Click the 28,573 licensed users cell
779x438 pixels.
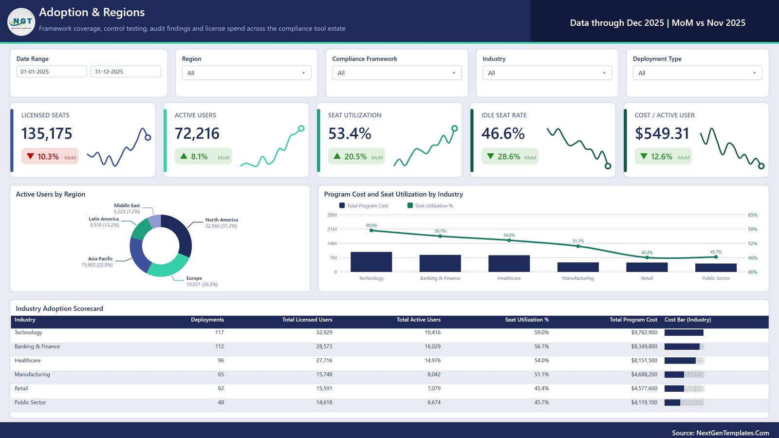324,347
